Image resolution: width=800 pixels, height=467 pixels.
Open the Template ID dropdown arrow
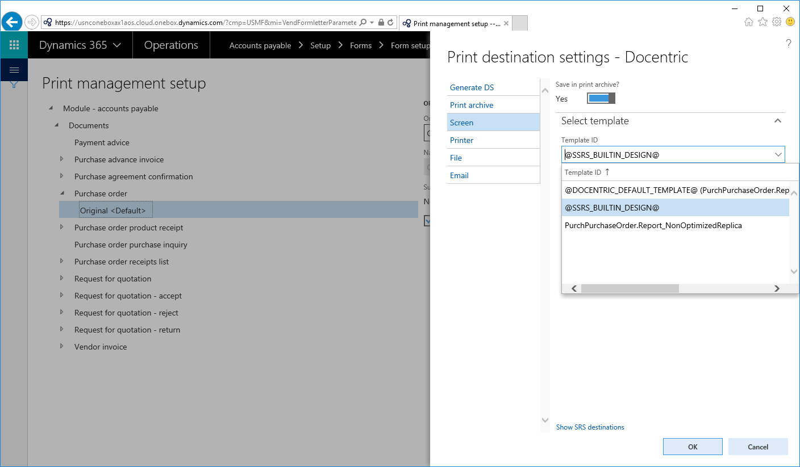pos(778,154)
